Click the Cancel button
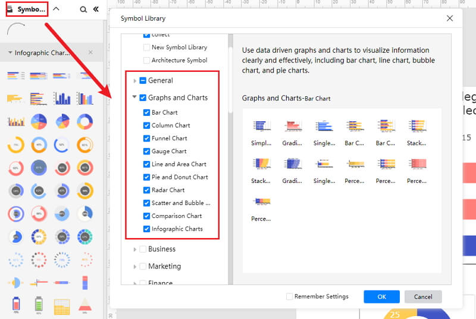The width and height of the screenshot is (476, 319). point(423,296)
